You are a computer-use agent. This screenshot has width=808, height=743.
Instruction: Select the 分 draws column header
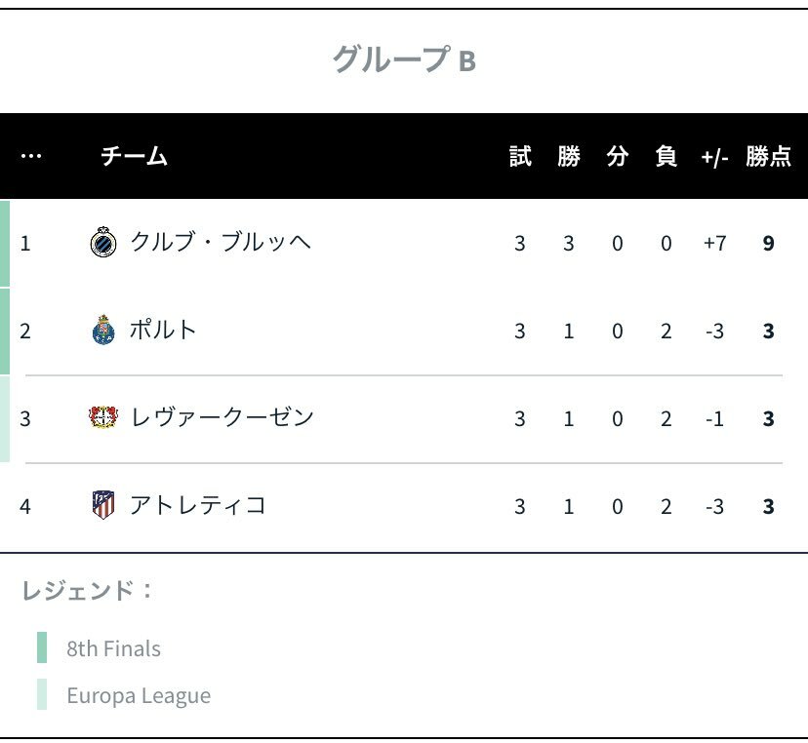pos(618,156)
